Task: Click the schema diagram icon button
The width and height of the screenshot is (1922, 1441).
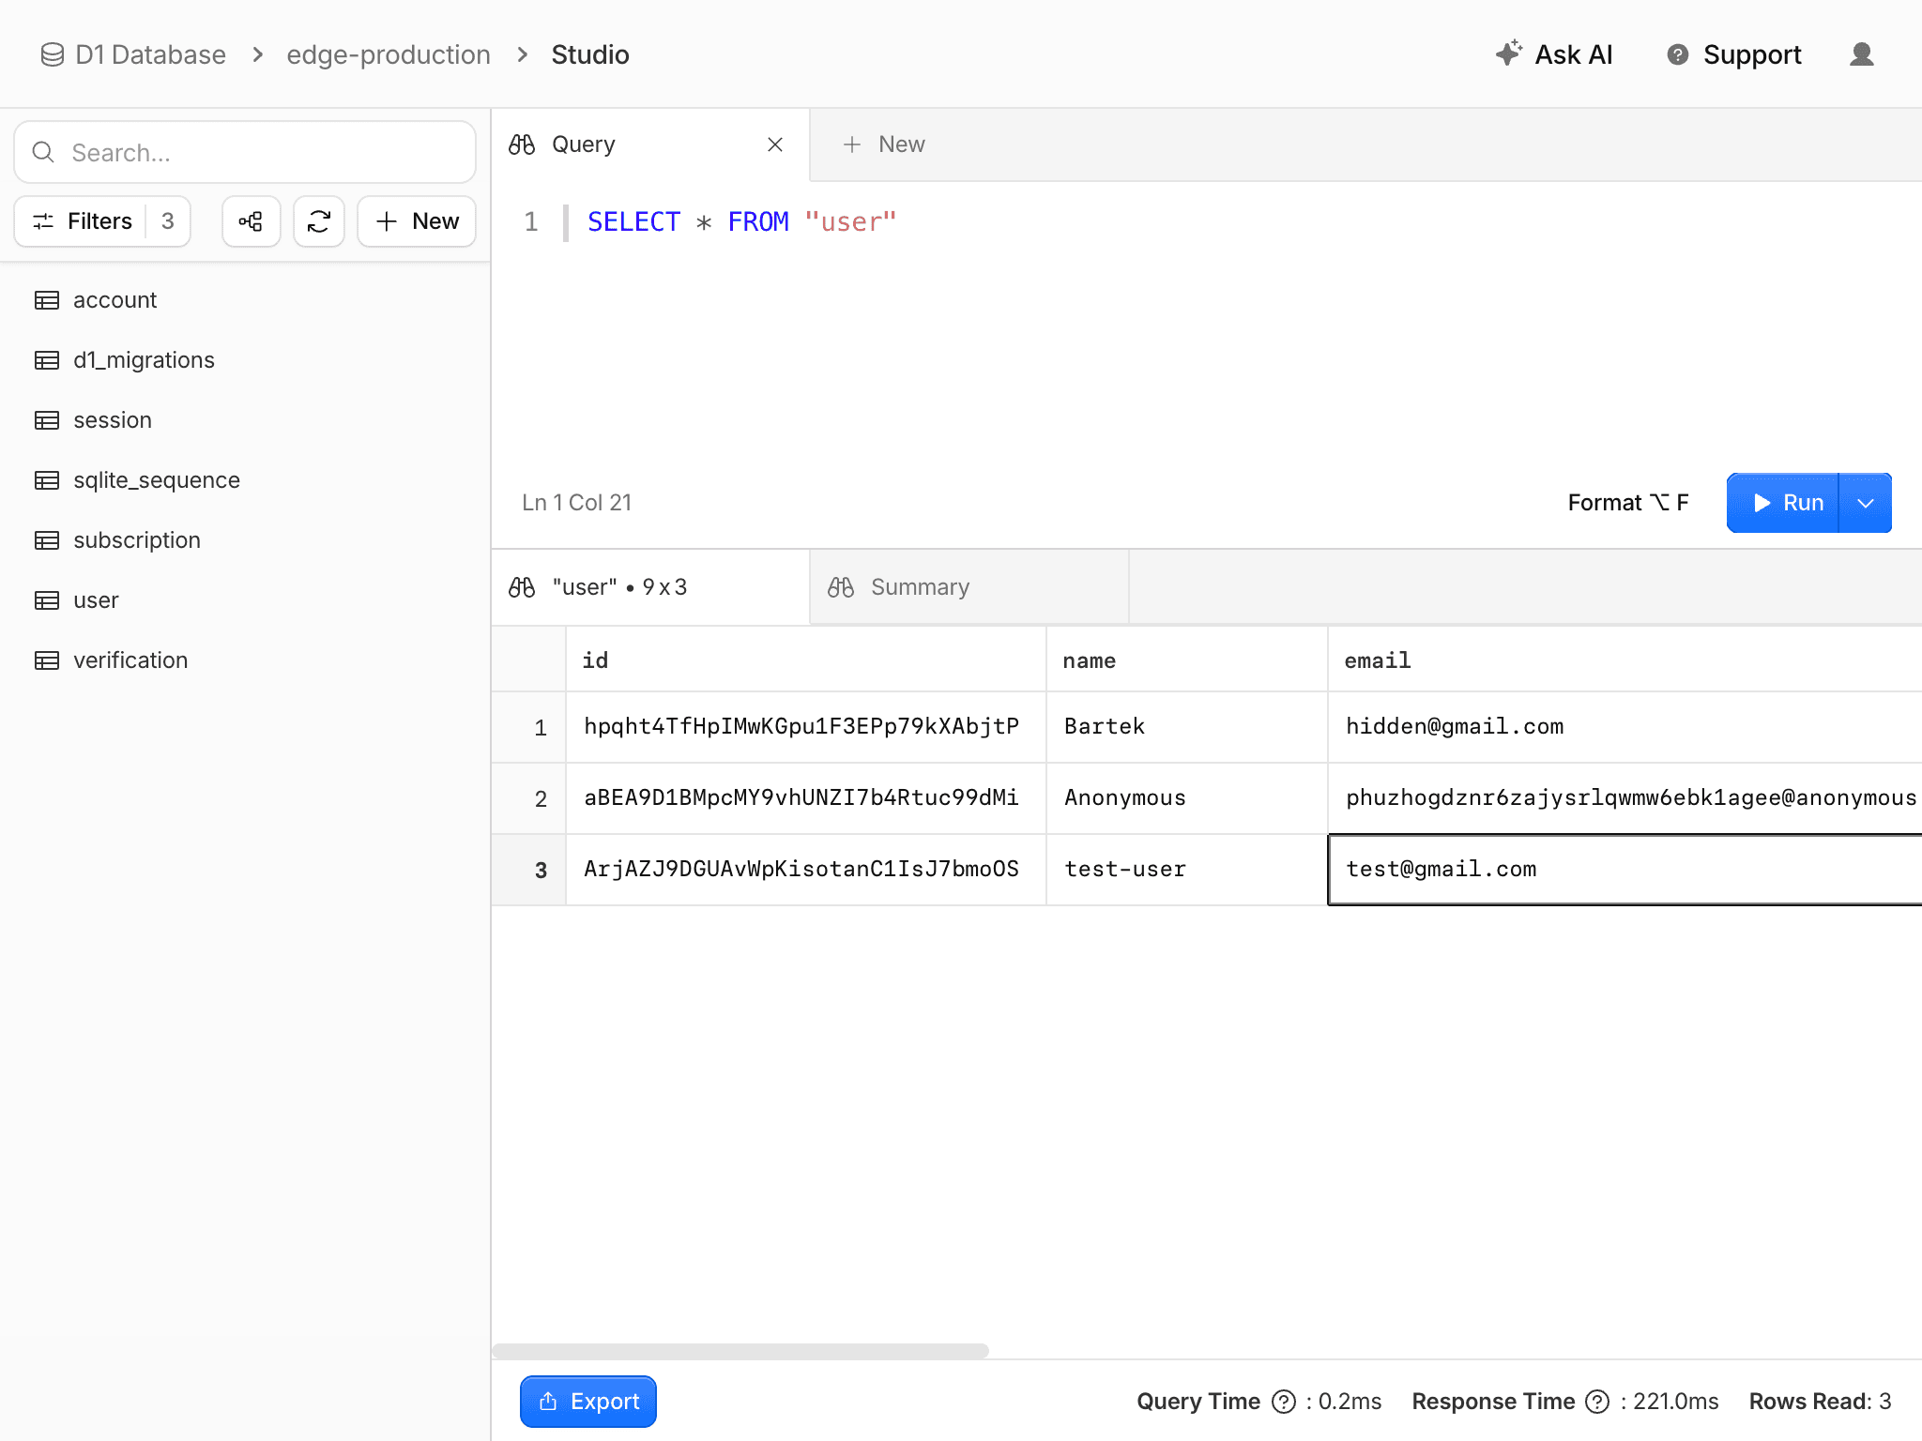Action: (x=251, y=221)
